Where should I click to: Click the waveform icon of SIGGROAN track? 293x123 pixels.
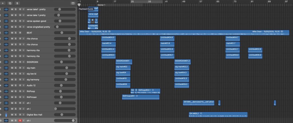[x=6, y=62]
